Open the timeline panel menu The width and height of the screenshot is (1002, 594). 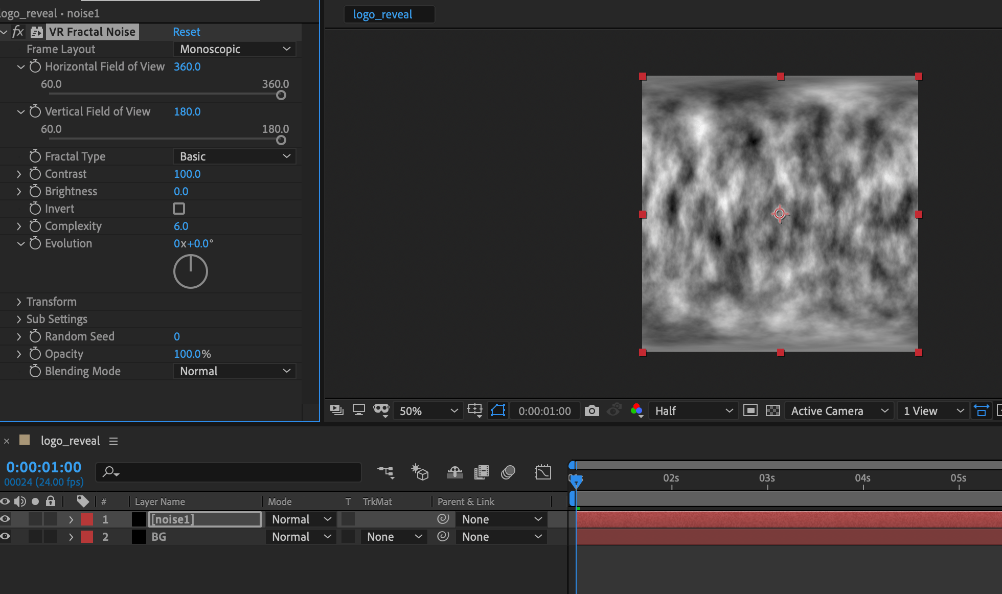click(113, 441)
